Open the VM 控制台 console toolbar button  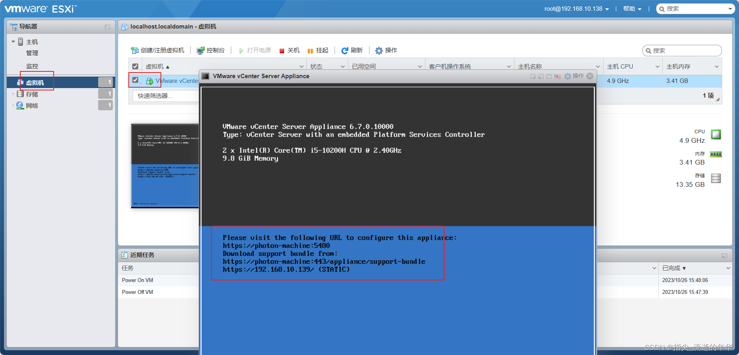click(211, 50)
